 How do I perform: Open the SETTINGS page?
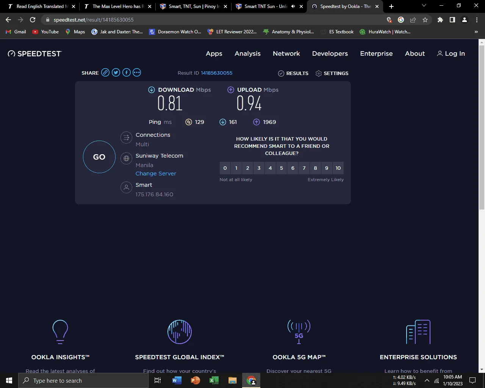[x=332, y=74]
